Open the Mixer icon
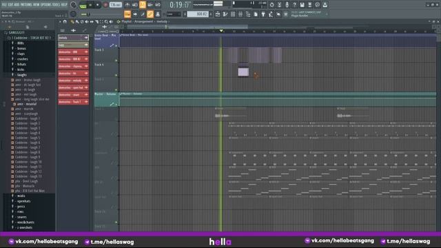441x248 pixels. (x=240, y=14)
